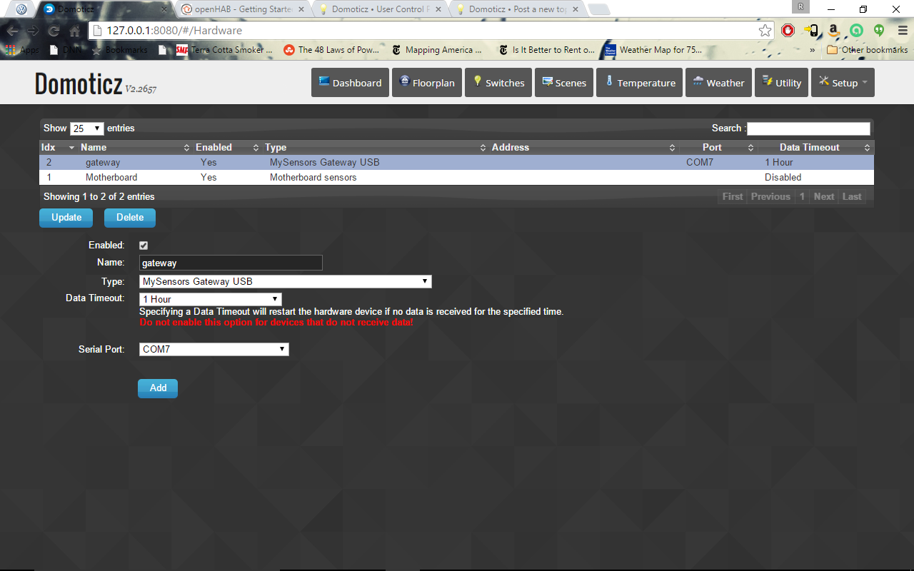This screenshot has height=571, width=914.
Task: Sort table by Enabled column
Action: (227, 148)
